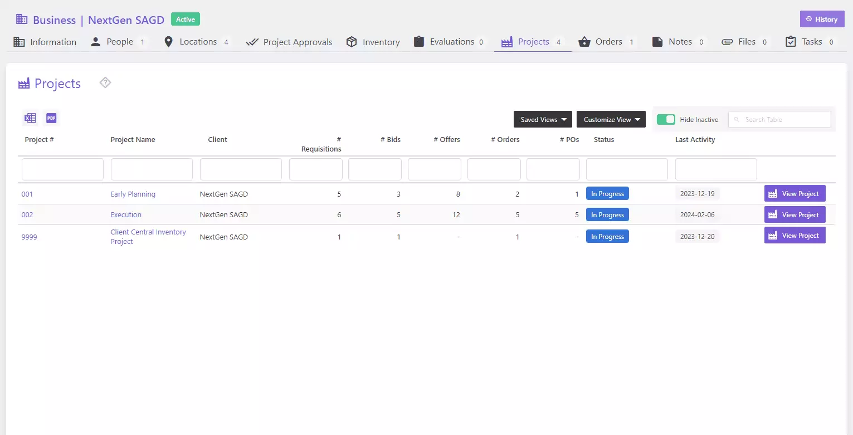The width and height of the screenshot is (853, 435).
Task: Open the Project Approvals tab
Action: coord(289,42)
